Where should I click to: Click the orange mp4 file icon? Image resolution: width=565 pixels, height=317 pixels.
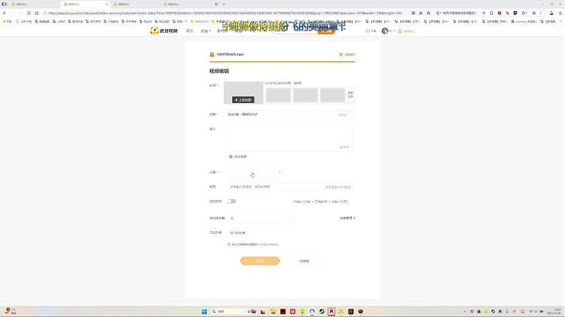point(212,54)
